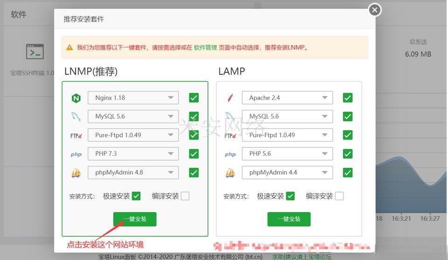Open the Nginx 1.18 version dropdown
Screen dimensions: 448x260
point(133,98)
